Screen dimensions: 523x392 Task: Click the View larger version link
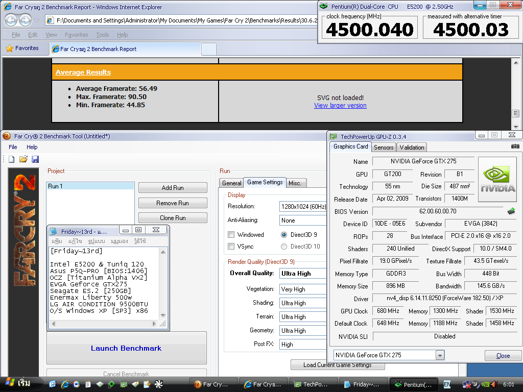click(x=340, y=105)
